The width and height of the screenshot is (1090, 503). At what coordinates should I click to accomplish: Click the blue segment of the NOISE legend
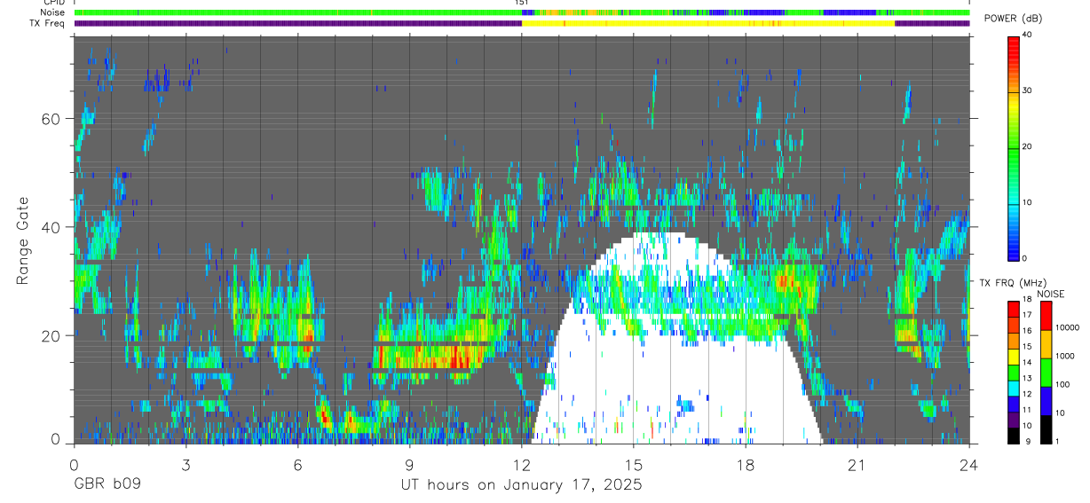click(1046, 401)
